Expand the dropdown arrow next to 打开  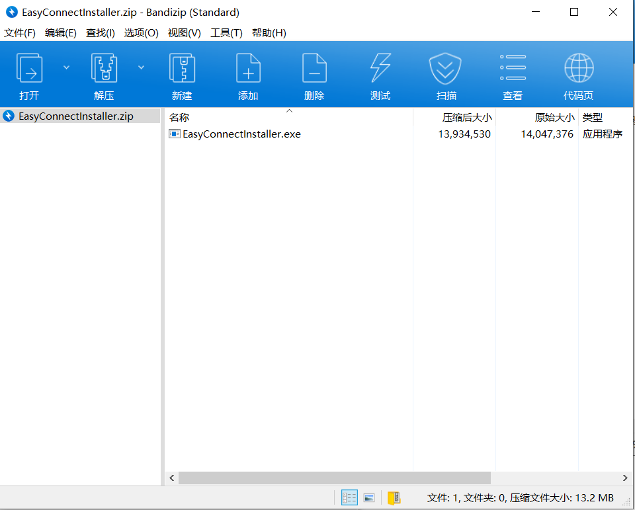(66, 67)
